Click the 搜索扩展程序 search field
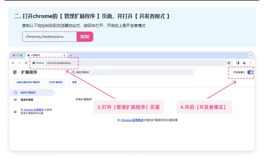 tap(132, 72)
